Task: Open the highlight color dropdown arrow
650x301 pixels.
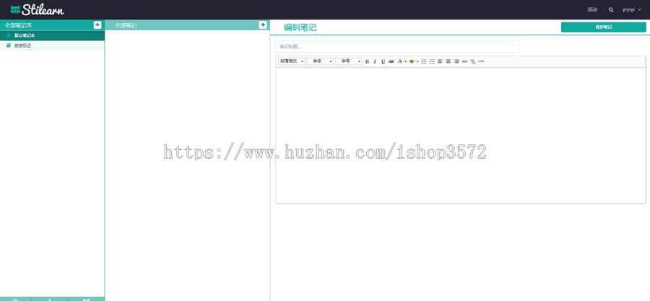Action: [417, 61]
